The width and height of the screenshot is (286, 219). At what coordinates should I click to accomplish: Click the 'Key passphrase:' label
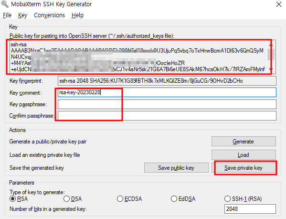click(28, 104)
